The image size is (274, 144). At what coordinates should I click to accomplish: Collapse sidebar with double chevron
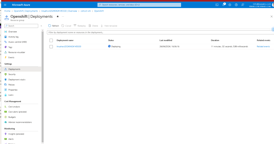click(41, 26)
